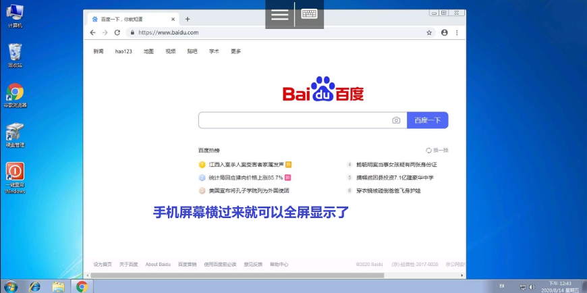Open Chrome profile account icon

click(x=445, y=32)
